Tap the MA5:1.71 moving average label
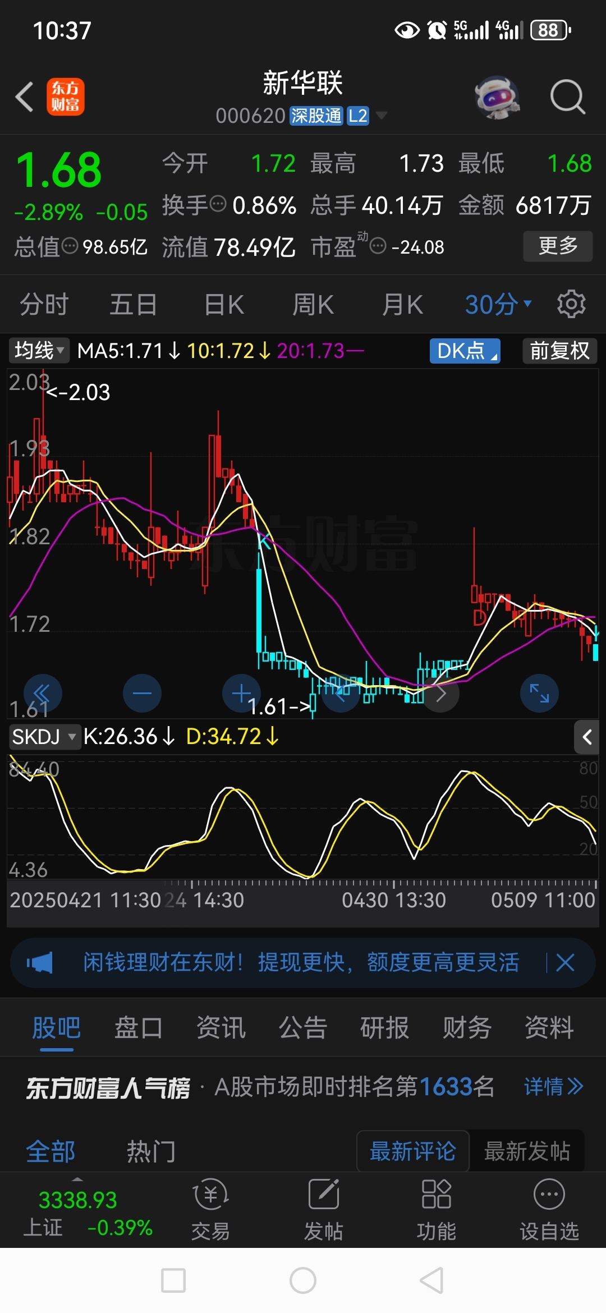Viewport: 606px width, 1313px height. click(x=128, y=351)
